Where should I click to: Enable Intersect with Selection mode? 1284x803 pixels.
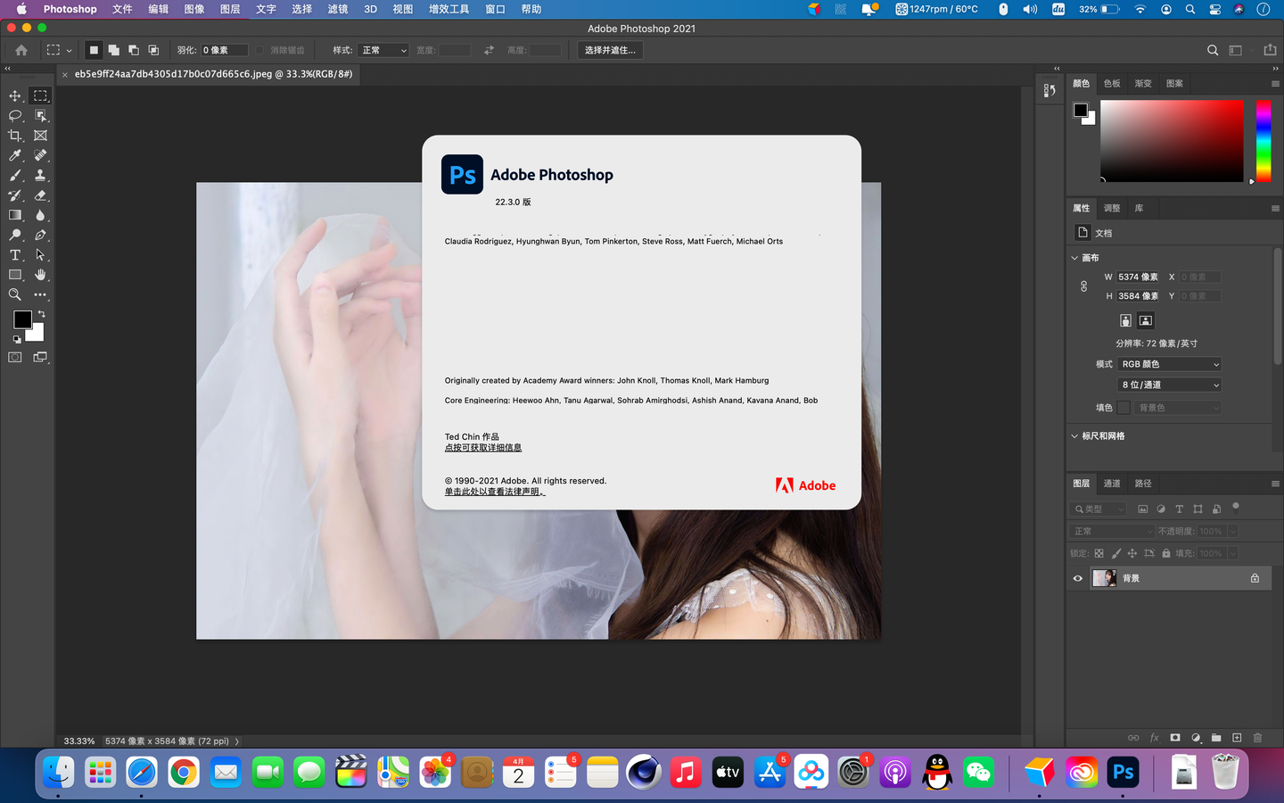[153, 50]
